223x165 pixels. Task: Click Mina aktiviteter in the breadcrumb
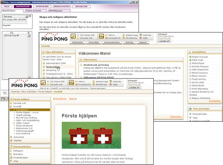[29, 92]
